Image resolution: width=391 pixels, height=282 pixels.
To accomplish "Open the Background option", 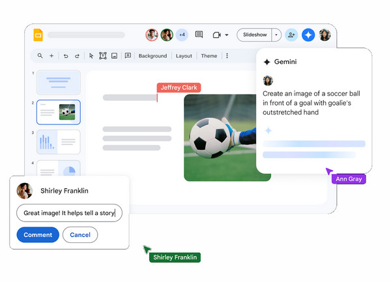I will [x=152, y=56].
